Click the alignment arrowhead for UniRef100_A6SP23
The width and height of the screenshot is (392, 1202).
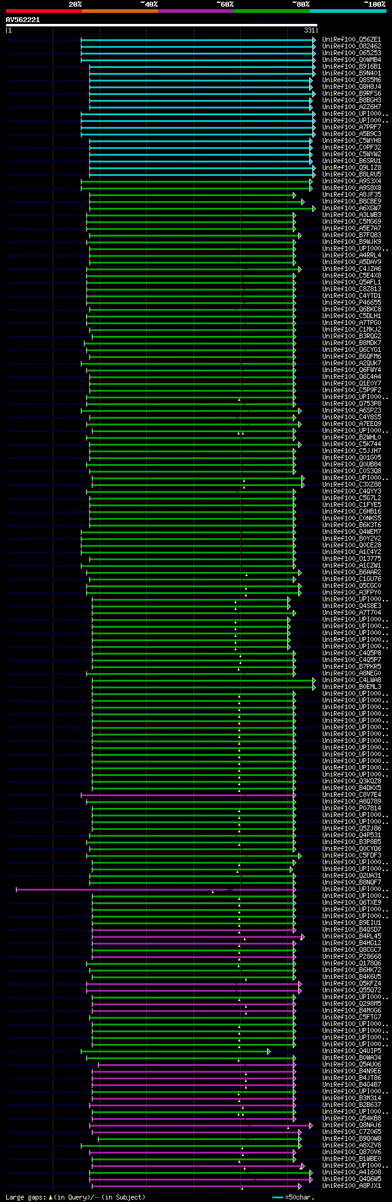pyautogui.click(x=300, y=410)
